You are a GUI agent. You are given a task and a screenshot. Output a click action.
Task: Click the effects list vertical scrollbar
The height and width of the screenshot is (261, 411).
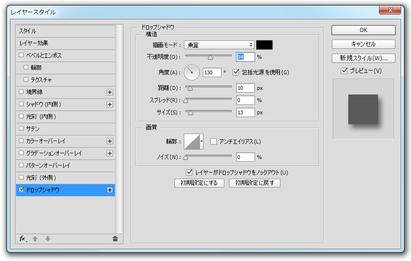119,129
